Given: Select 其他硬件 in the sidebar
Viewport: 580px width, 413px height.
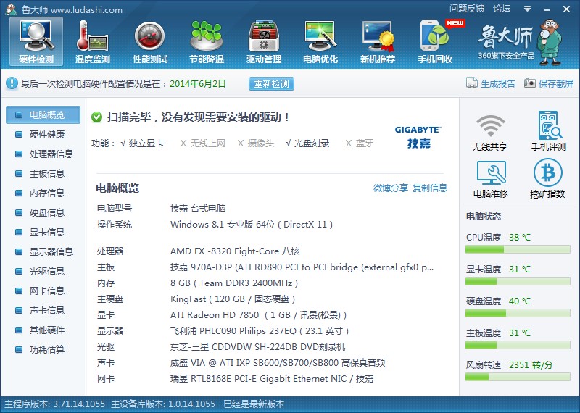Looking at the screenshot, I should pyautogui.click(x=43, y=330).
